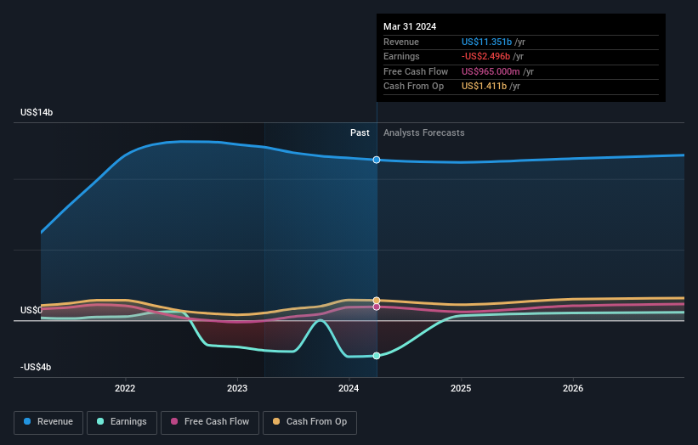The image size is (698, 445).
Task: Click the pink Free Cash Flow legend dot
Action: pos(174,421)
